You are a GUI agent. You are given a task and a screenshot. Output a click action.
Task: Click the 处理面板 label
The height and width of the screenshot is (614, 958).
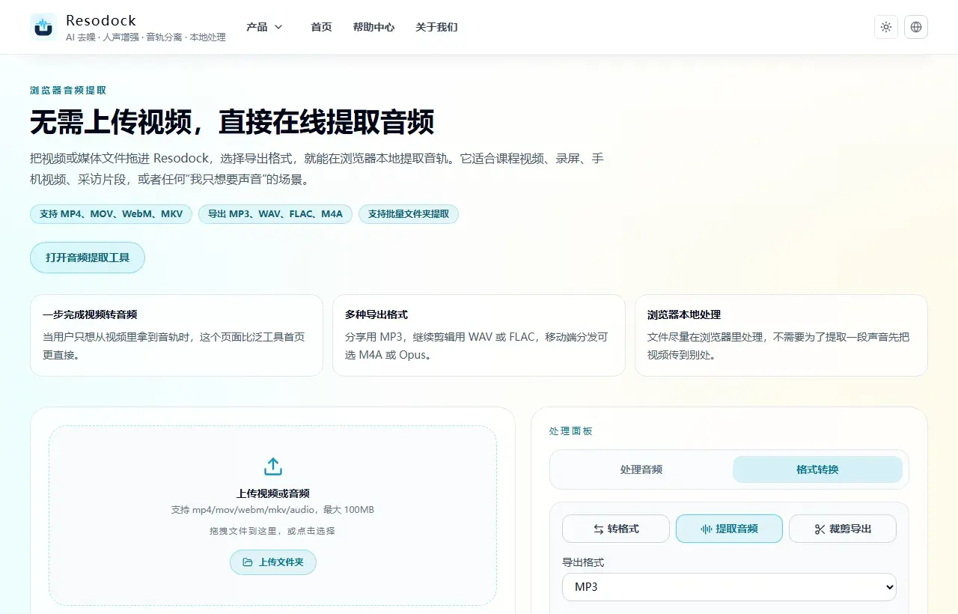click(571, 431)
